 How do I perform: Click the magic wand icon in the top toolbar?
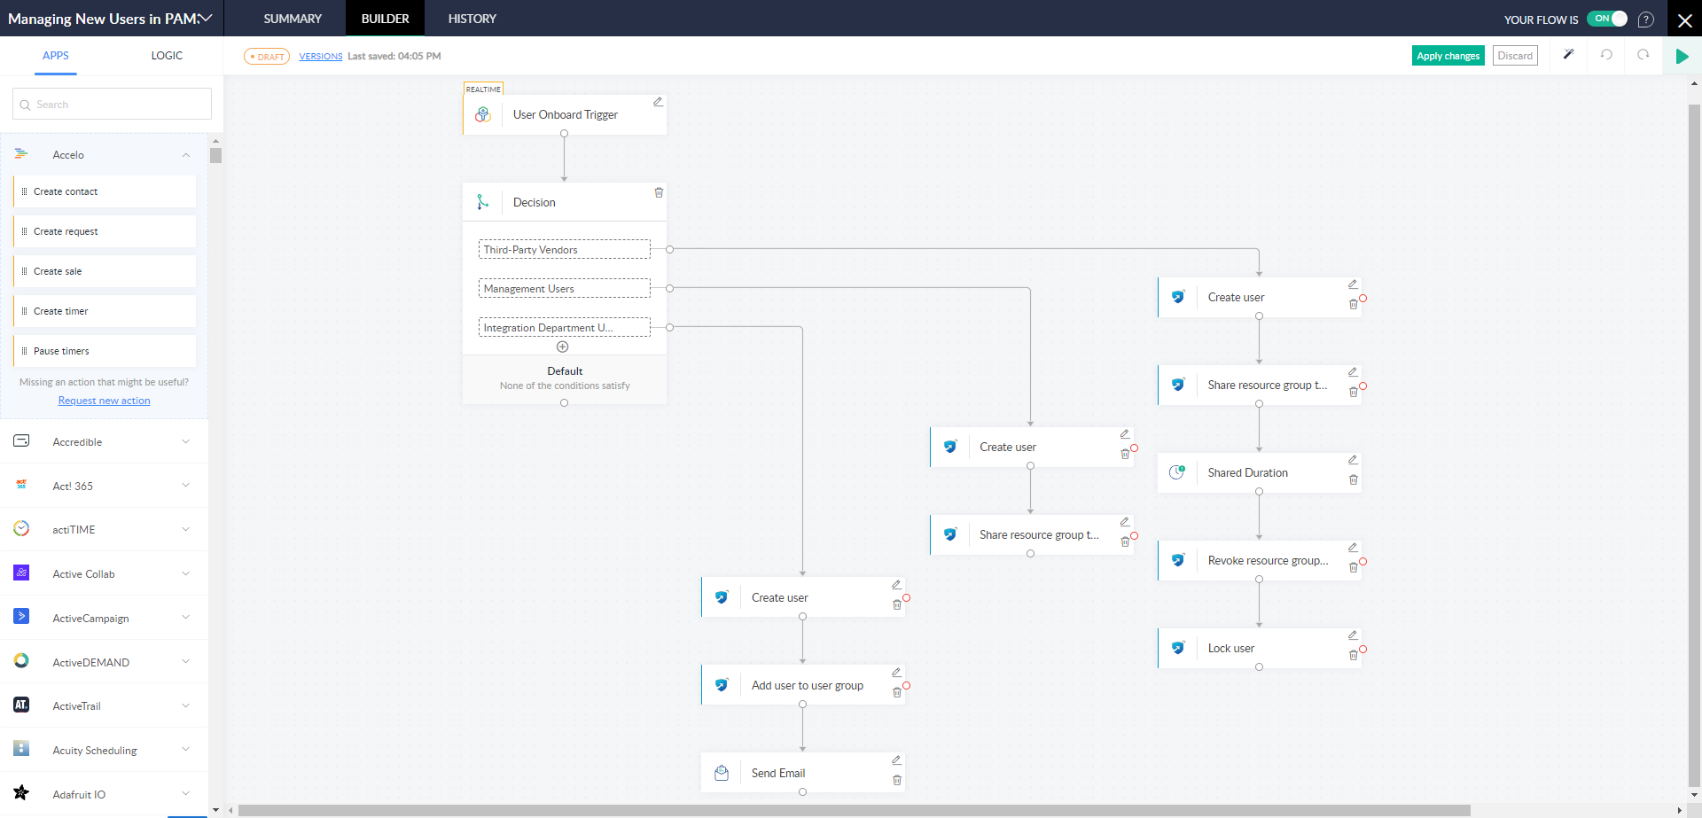pos(1568,55)
